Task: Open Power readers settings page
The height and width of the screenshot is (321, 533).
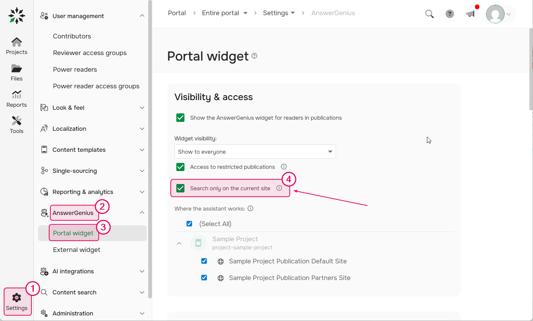Action: tap(75, 69)
